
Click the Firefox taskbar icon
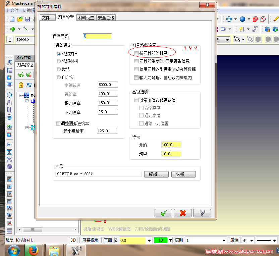pos(33,251)
